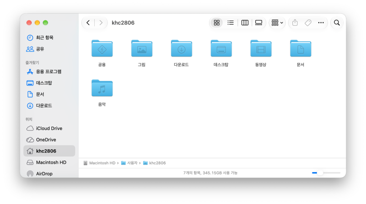This screenshot has height=204, width=366.
Task: Select the 그림 folder icon
Action: 142,48
